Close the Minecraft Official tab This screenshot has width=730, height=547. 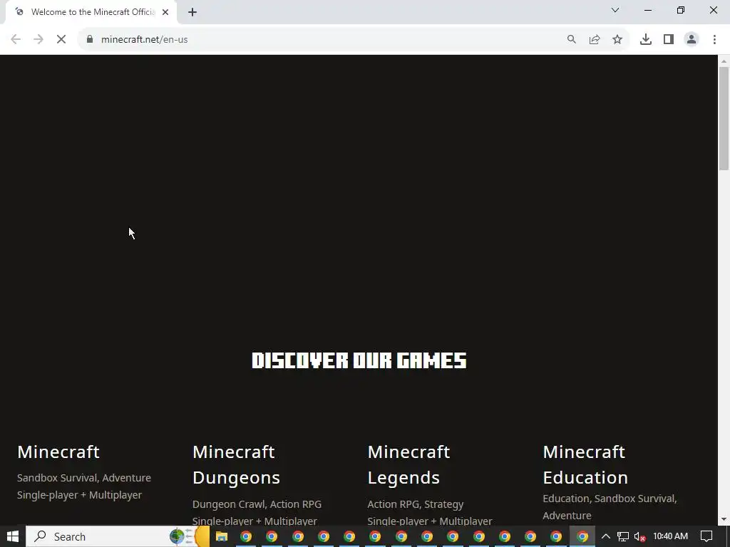pos(165,12)
